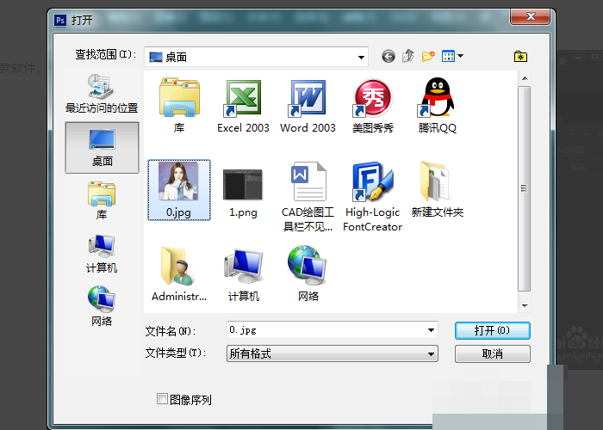
Task: Select the CAD绘图工具栏不见 document
Action: pos(308,197)
